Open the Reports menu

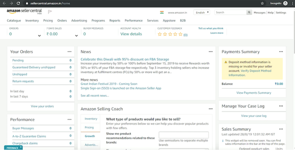(x=115, y=20)
